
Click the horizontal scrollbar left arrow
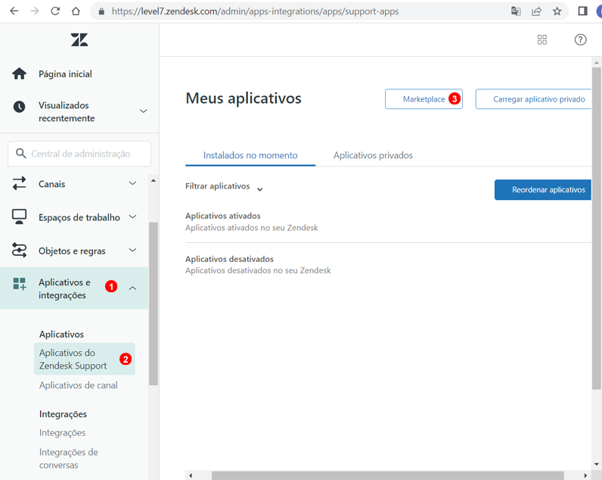tap(191, 475)
